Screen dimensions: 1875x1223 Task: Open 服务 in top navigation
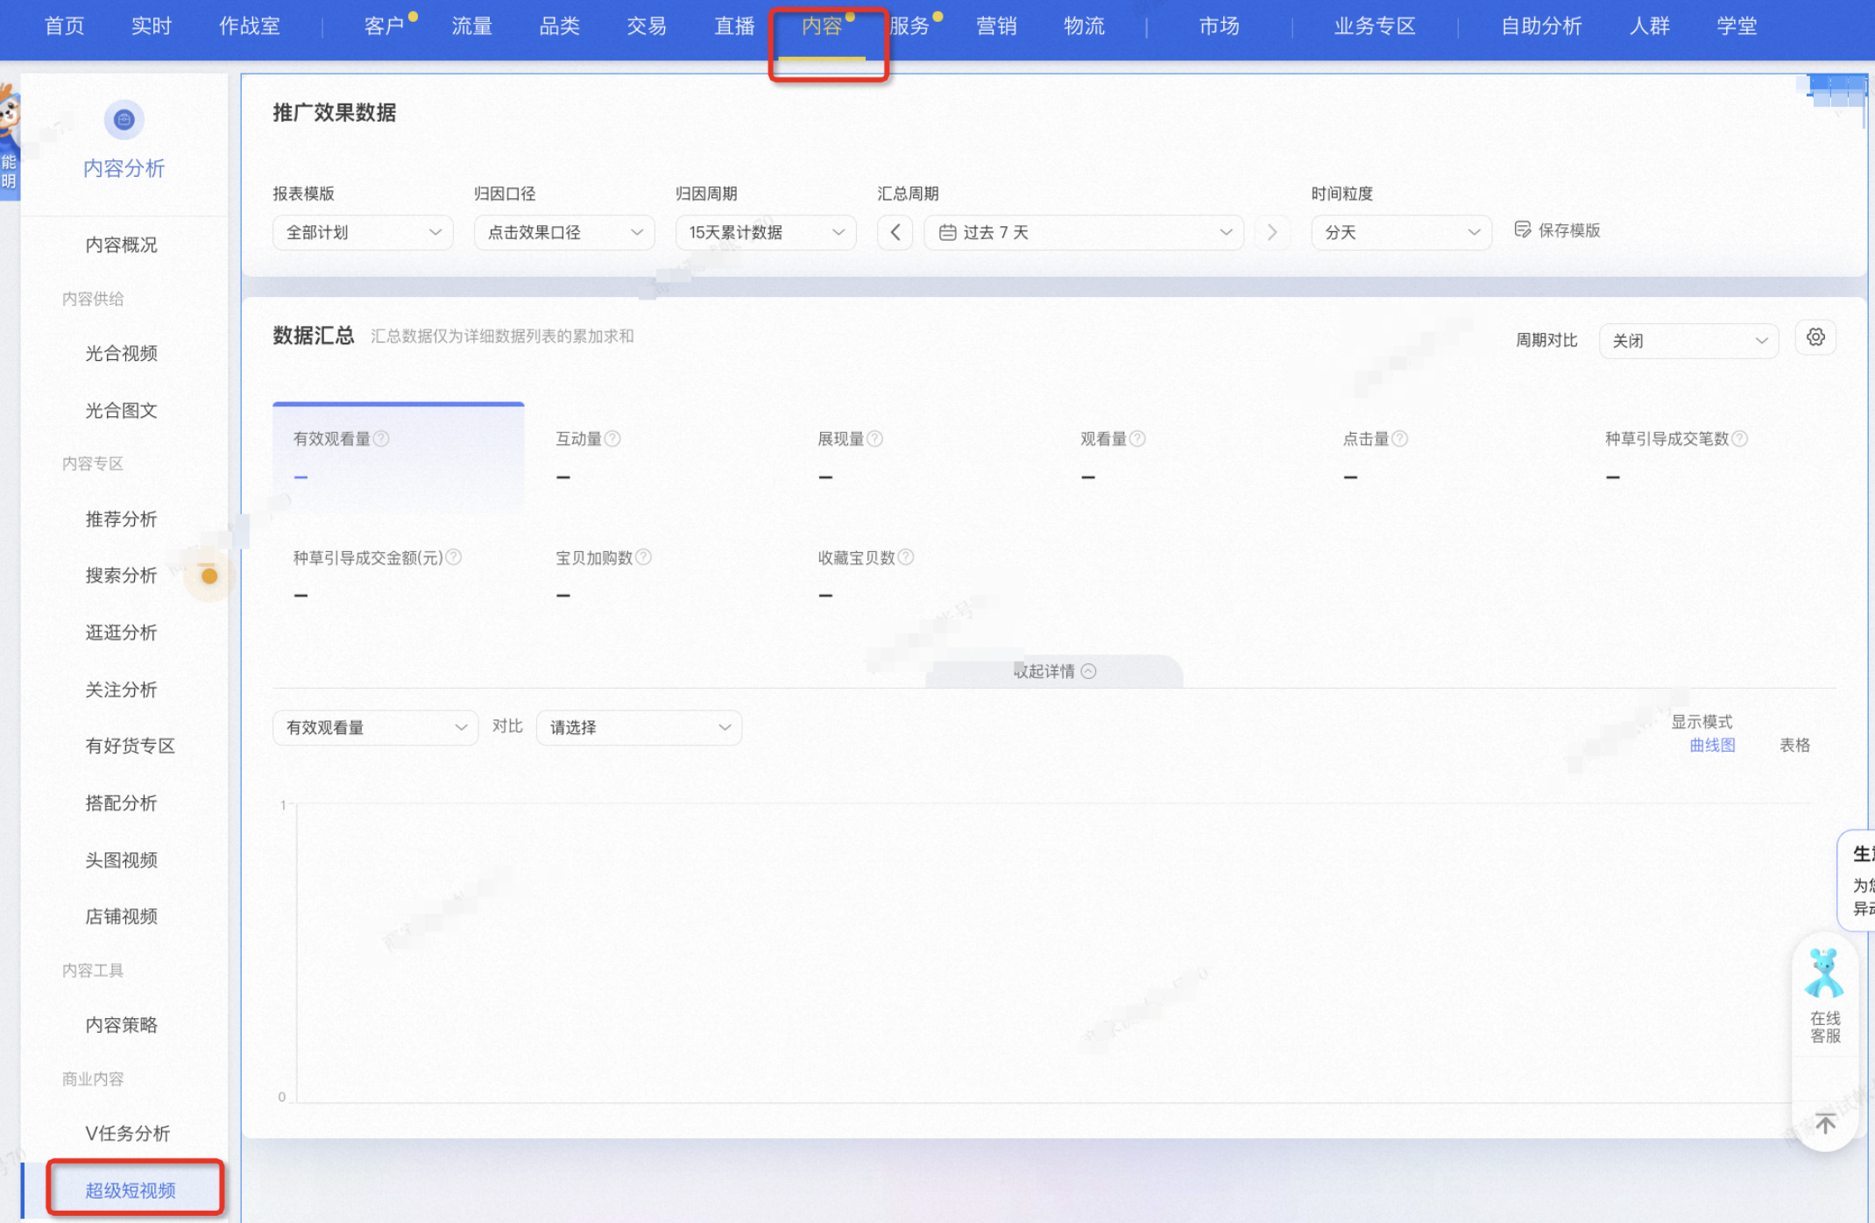(909, 26)
